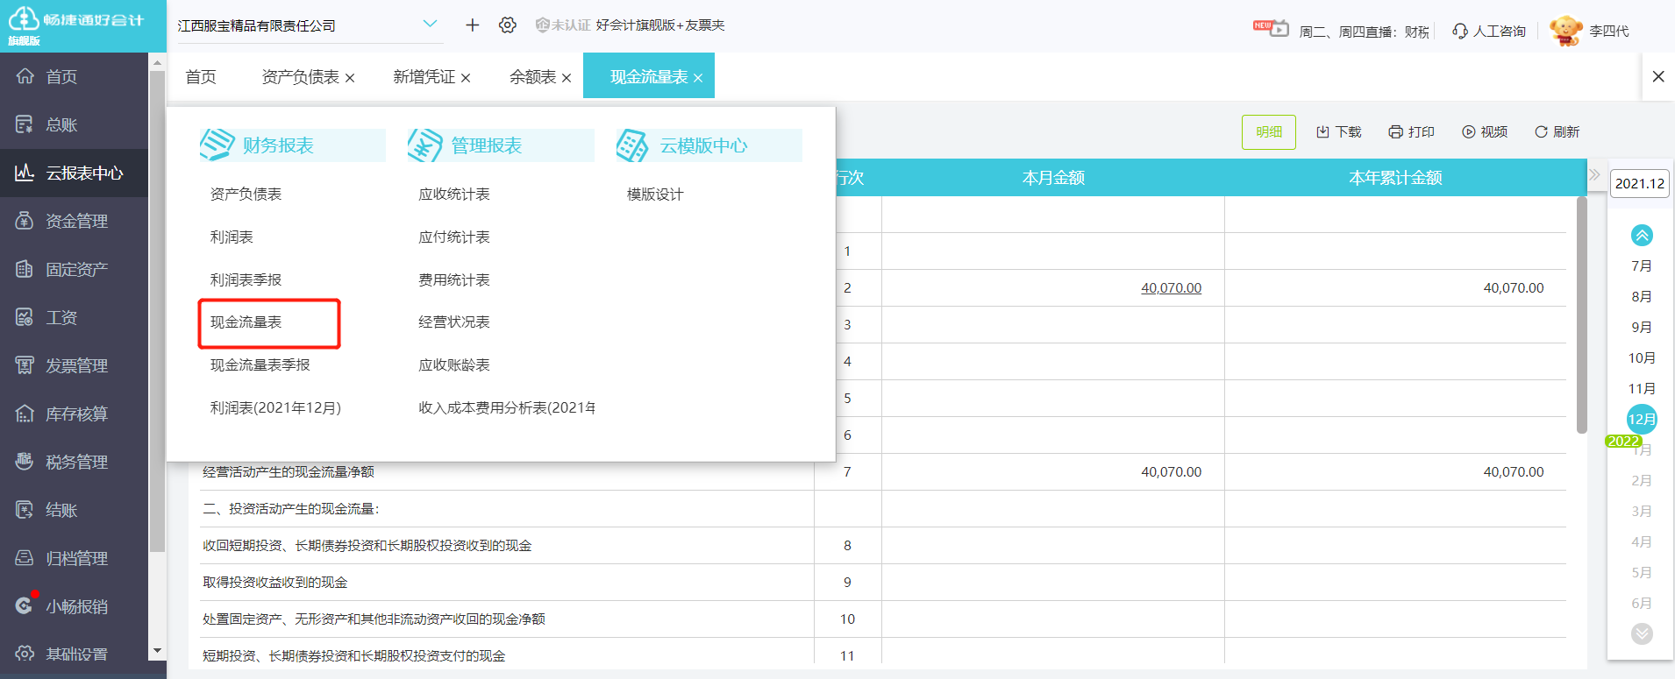The height and width of the screenshot is (679, 1675).
Task: Select month 10月 in period picker
Action: (1642, 358)
